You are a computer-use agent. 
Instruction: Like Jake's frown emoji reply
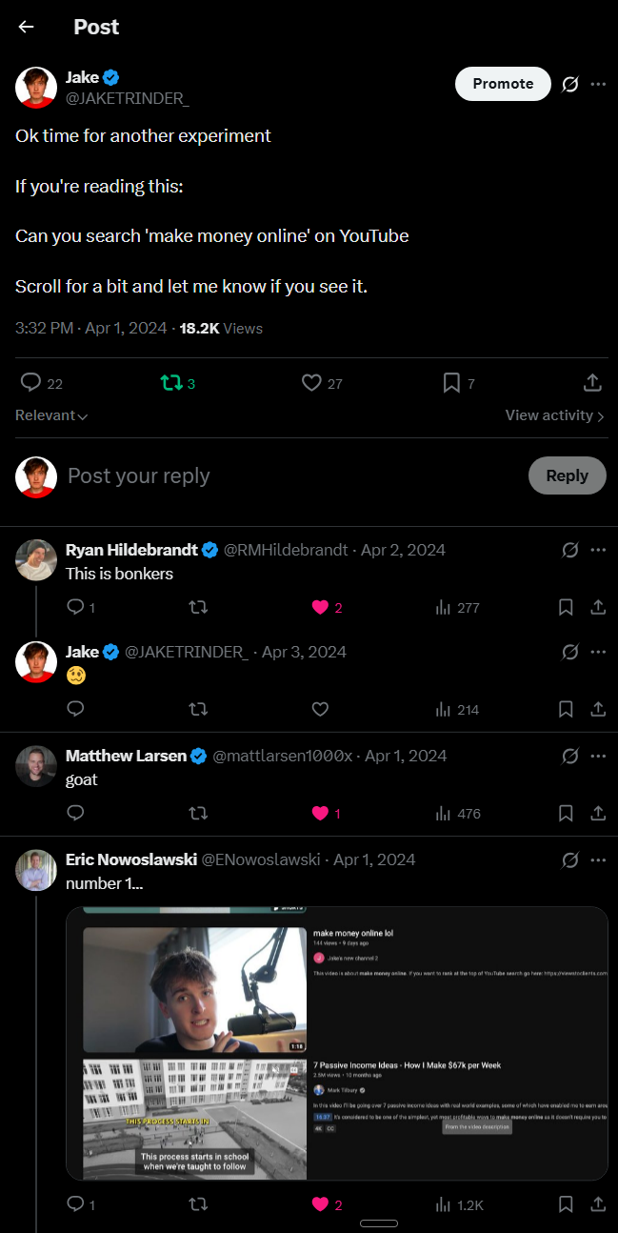point(320,709)
